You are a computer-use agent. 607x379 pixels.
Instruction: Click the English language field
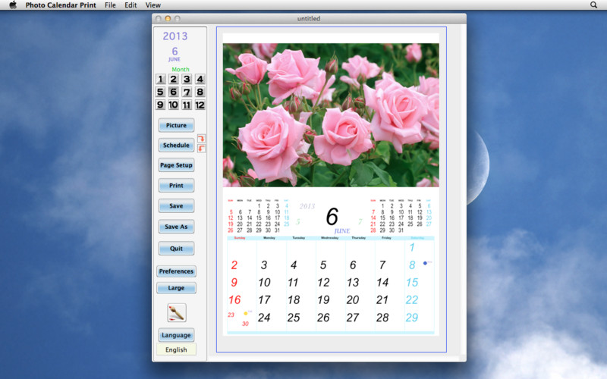pyautogui.click(x=176, y=349)
